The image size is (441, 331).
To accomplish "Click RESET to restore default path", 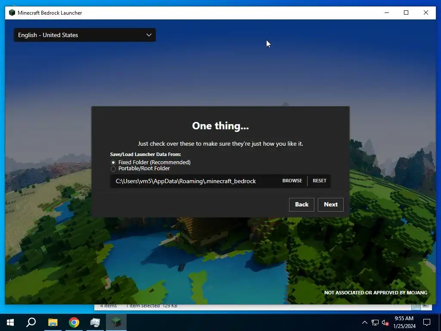I will [320, 181].
